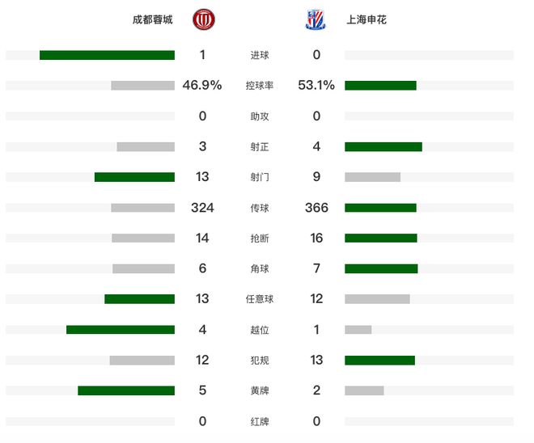
Task: Select the 366 passes value
Action: [316, 208]
